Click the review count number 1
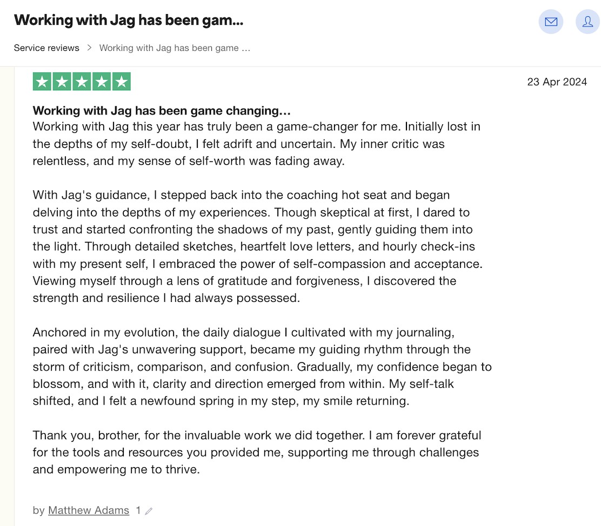The image size is (601, 526). pos(138,510)
